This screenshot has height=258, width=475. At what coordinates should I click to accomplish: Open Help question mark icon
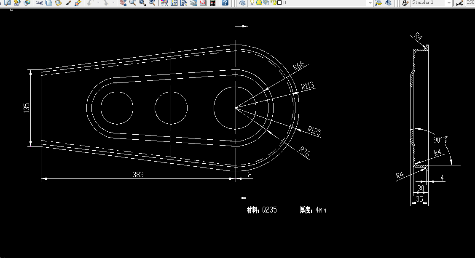pos(225,3)
